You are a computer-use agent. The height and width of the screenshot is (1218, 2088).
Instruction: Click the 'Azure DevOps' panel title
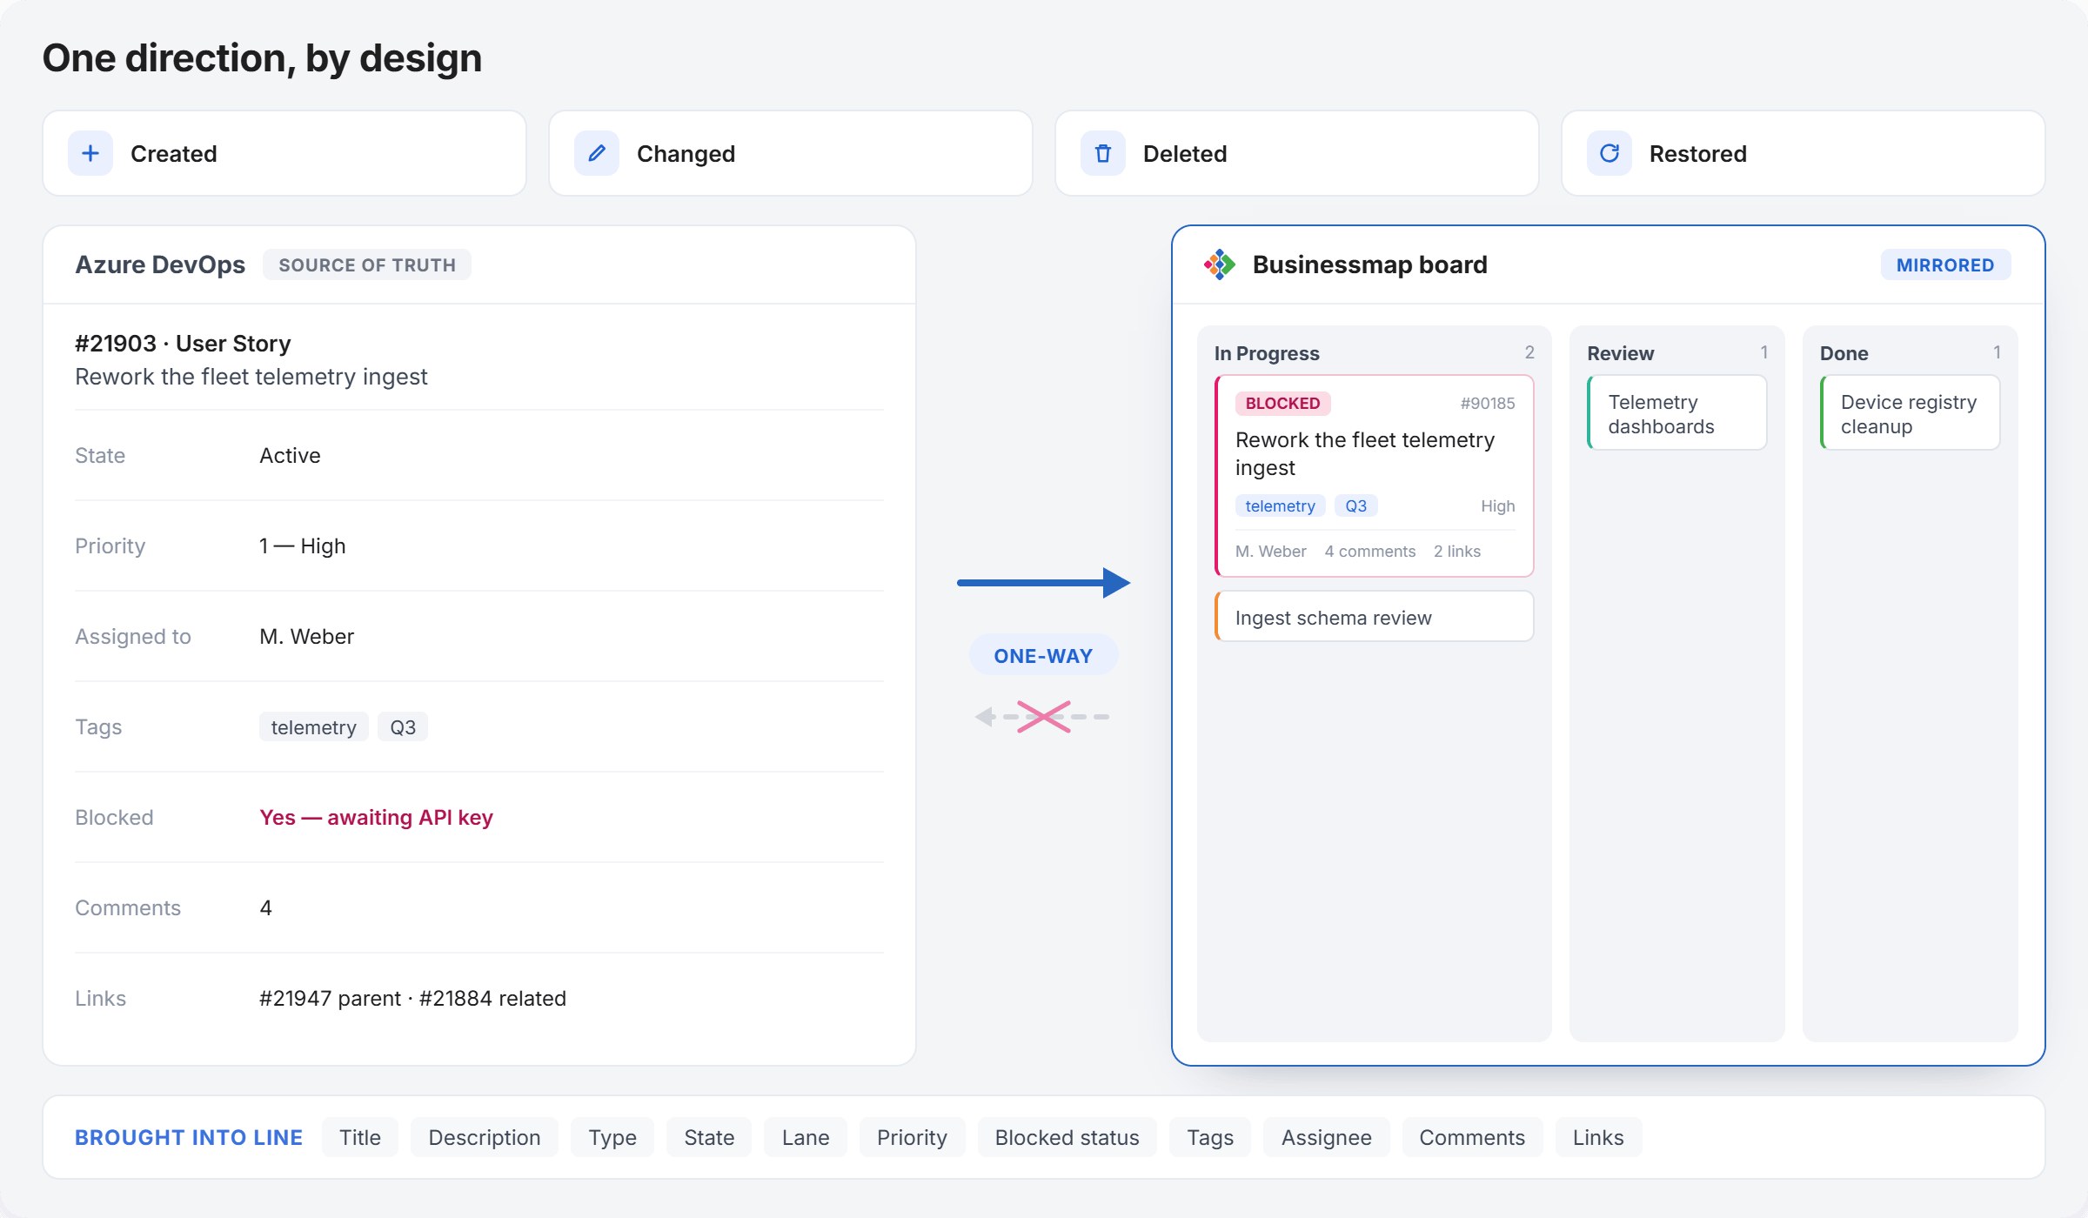pos(160,264)
